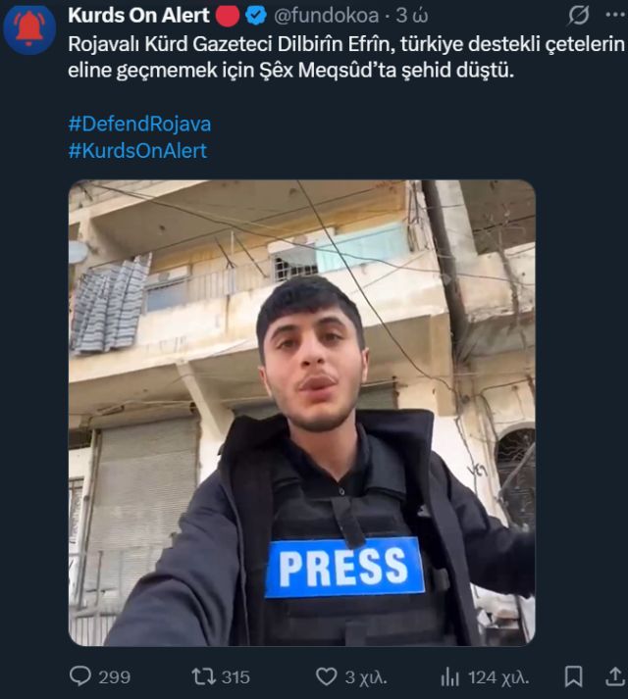
Task: Bookmark this post
Action: [573, 676]
